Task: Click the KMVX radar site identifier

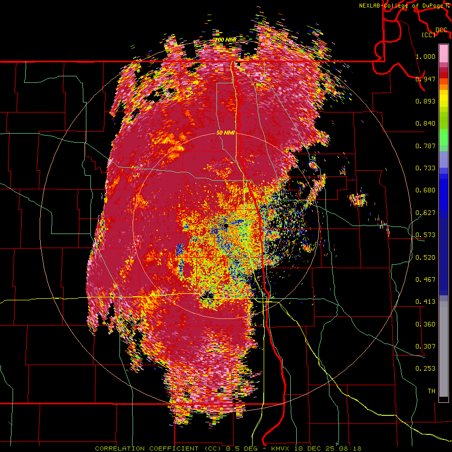Action: 281,448
